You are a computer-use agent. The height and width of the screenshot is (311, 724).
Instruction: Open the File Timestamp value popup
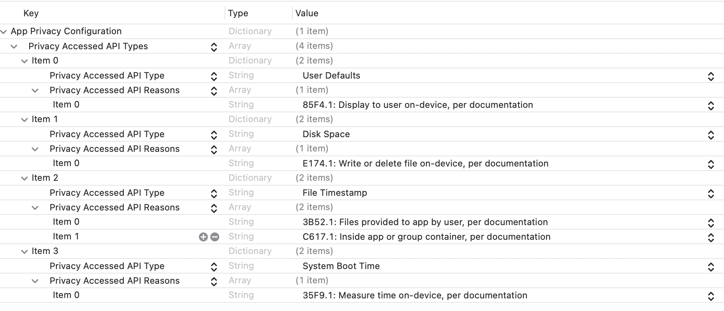tap(711, 193)
